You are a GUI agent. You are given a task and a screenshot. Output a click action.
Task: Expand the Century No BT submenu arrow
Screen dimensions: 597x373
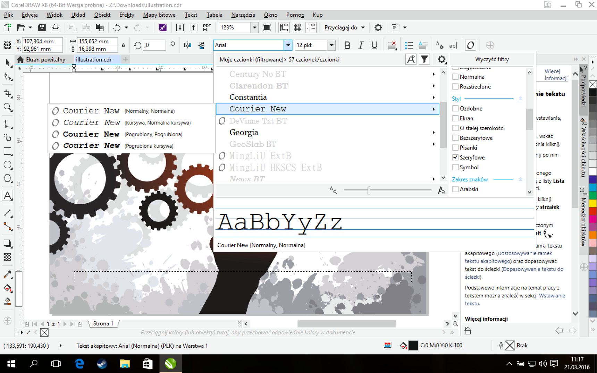point(434,74)
